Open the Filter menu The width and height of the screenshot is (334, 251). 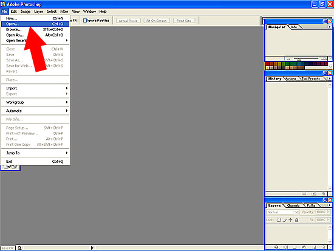64,12
